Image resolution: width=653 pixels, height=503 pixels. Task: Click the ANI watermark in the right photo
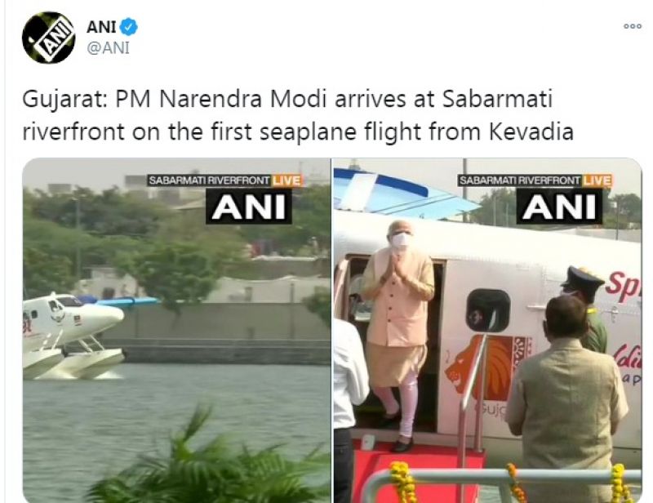[x=559, y=207]
